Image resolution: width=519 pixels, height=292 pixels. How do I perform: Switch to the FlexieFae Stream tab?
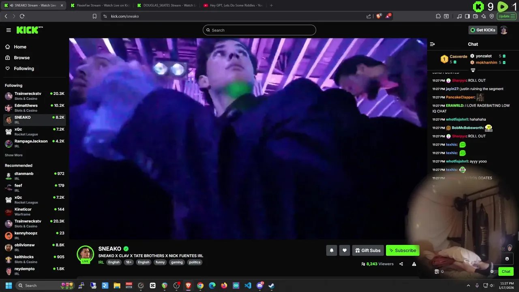click(100, 5)
